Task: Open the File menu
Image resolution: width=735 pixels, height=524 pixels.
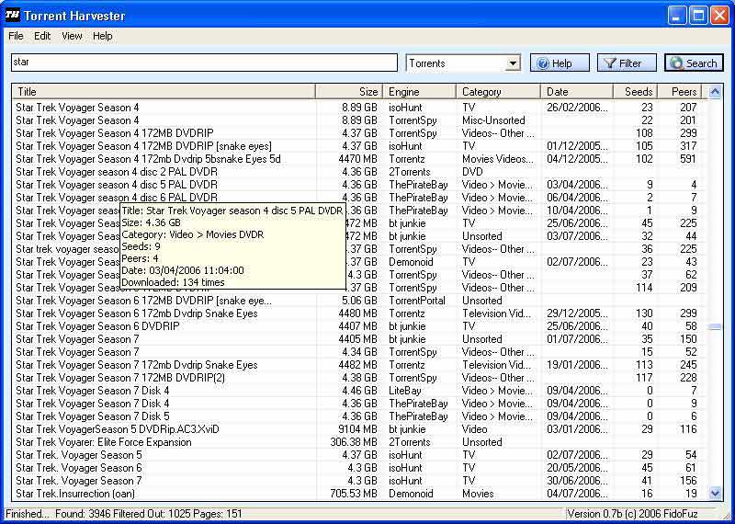Action: click(16, 36)
